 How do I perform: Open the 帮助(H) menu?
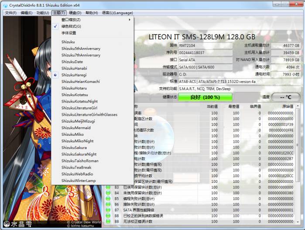[92, 13]
